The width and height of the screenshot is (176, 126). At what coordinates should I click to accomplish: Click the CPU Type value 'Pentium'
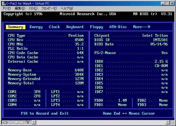point(76,36)
